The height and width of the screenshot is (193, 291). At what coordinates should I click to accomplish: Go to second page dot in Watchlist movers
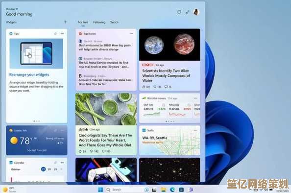click(169, 121)
